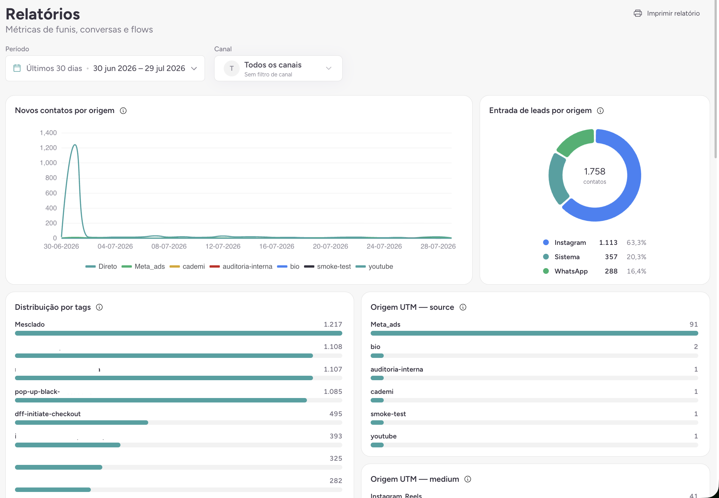
Task: Open info icon beside Entrada de leads por origem
Action: [600, 110]
